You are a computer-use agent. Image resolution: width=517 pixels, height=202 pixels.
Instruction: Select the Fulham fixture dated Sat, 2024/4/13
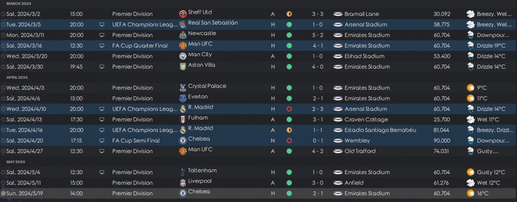[23, 120]
